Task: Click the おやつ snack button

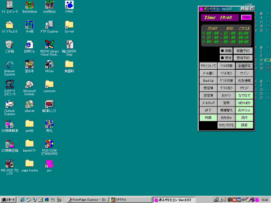Action: [226, 95]
